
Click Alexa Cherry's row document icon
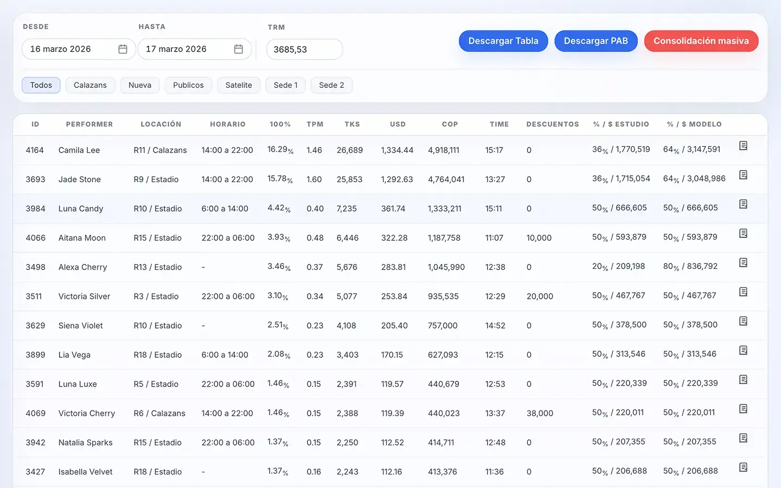coord(743,262)
